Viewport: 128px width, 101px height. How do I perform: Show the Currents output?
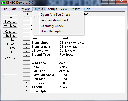(x=10, y=32)
